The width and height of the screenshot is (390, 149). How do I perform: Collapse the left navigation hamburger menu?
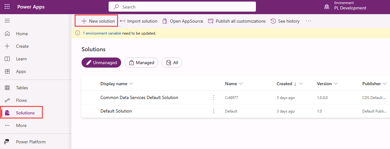click(7, 21)
